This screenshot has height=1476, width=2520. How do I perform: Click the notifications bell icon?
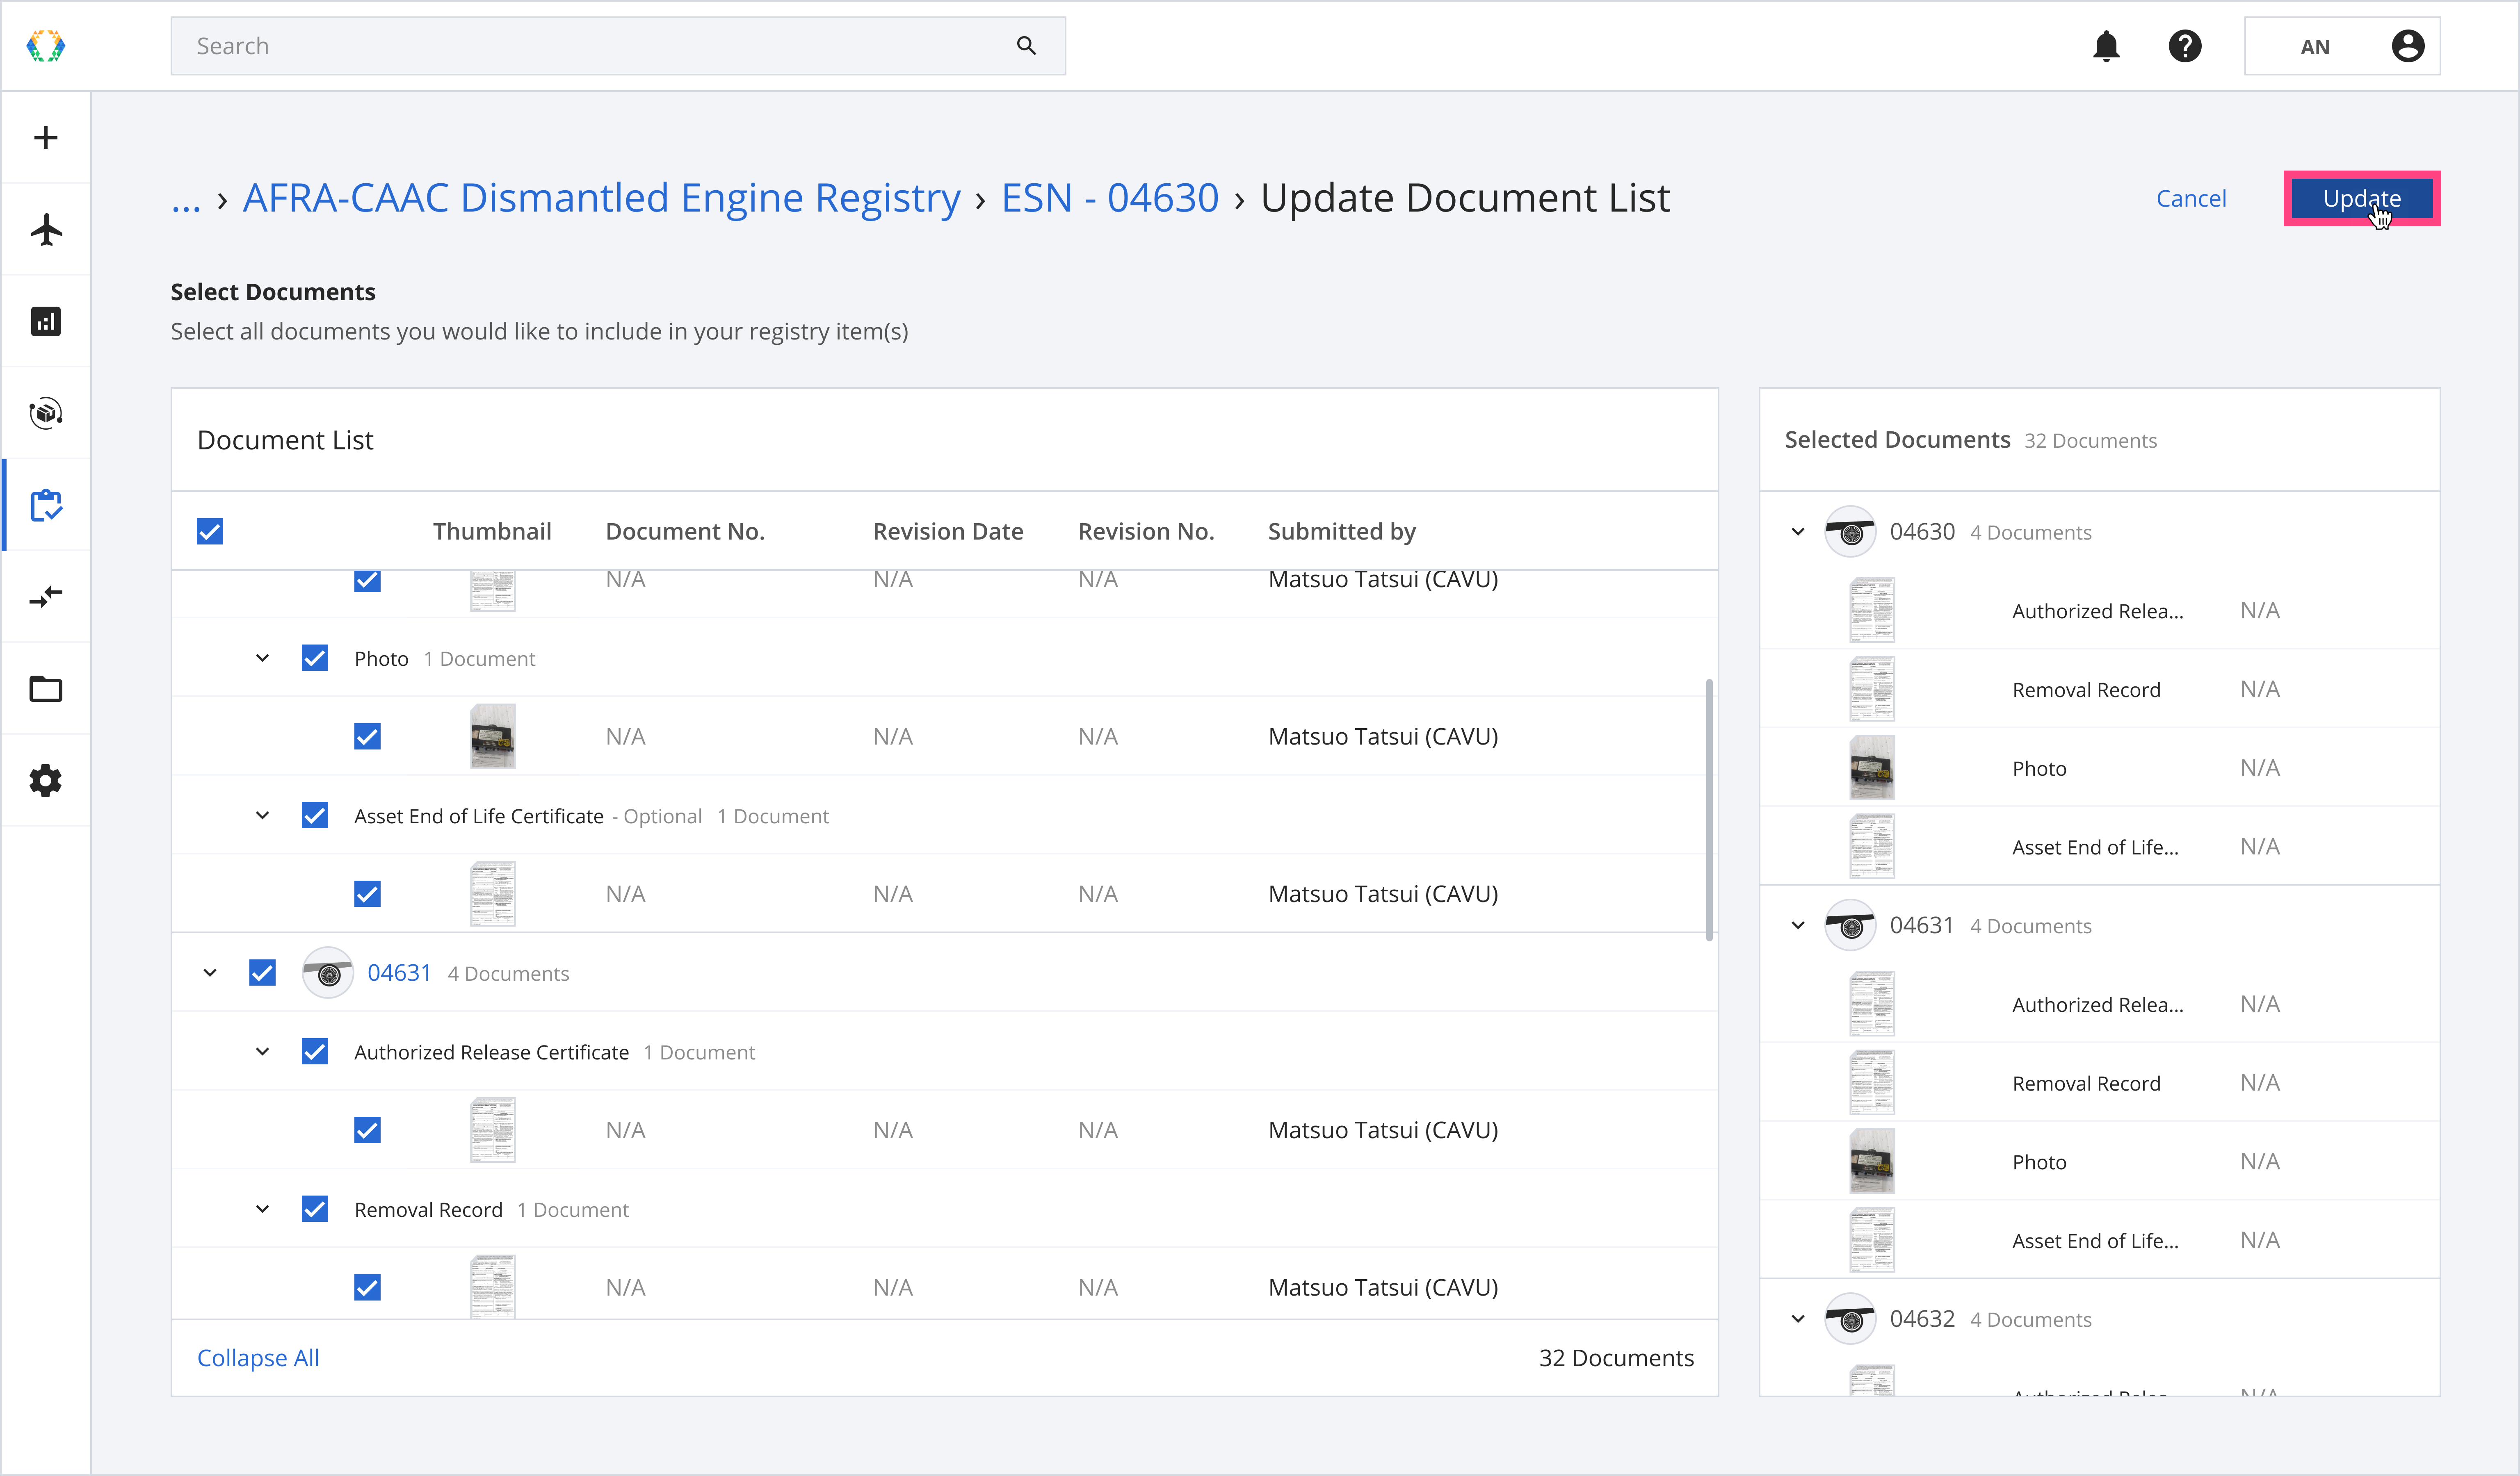(2106, 46)
